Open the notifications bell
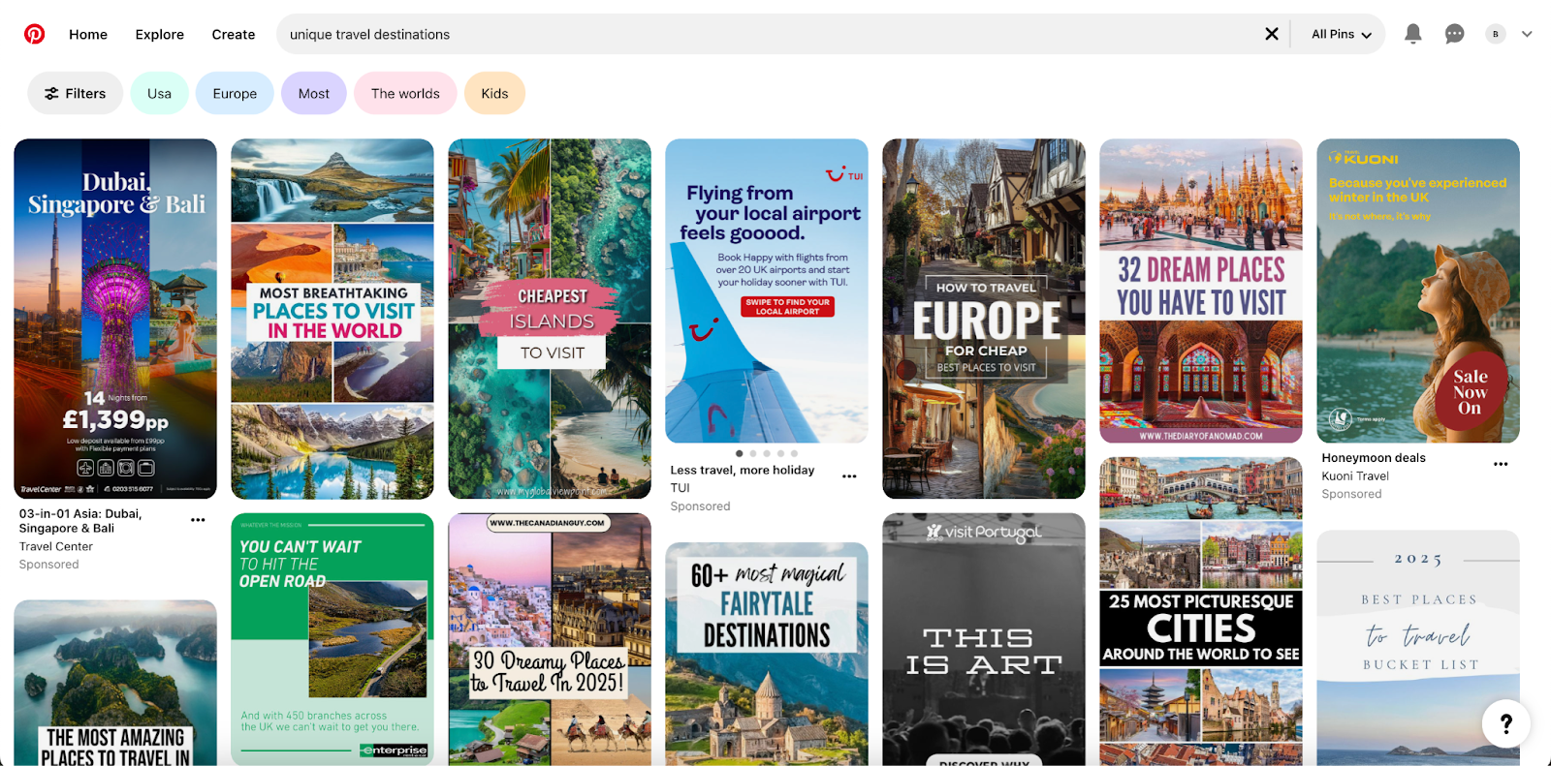Image resolution: width=1551 pixels, height=766 pixels. pyautogui.click(x=1413, y=34)
